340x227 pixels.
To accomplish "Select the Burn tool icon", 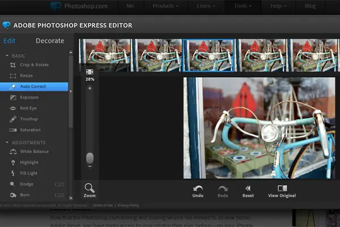I will pyautogui.click(x=13, y=195).
